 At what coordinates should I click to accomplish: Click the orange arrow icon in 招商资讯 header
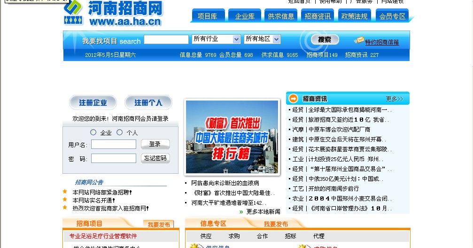click(x=293, y=98)
